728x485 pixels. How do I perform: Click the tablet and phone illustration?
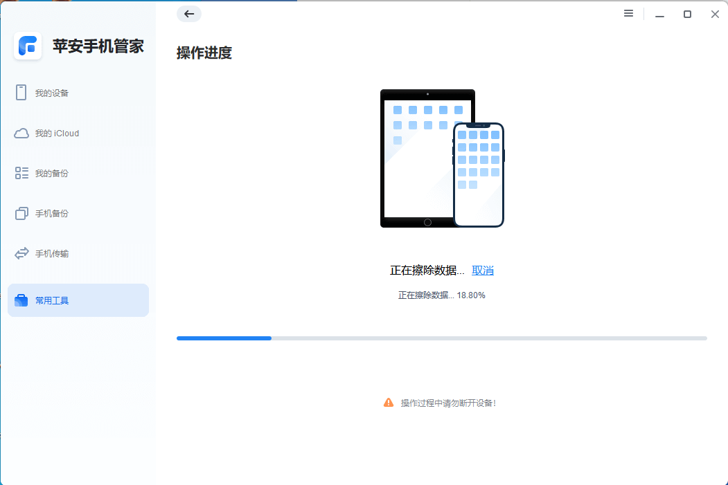441,158
